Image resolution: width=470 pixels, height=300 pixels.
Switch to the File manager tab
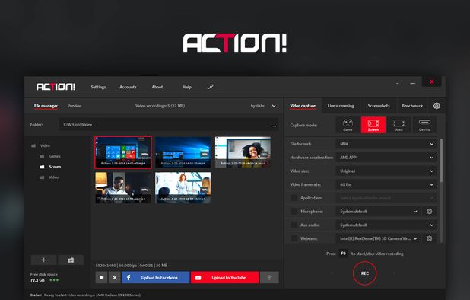[46, 106]
